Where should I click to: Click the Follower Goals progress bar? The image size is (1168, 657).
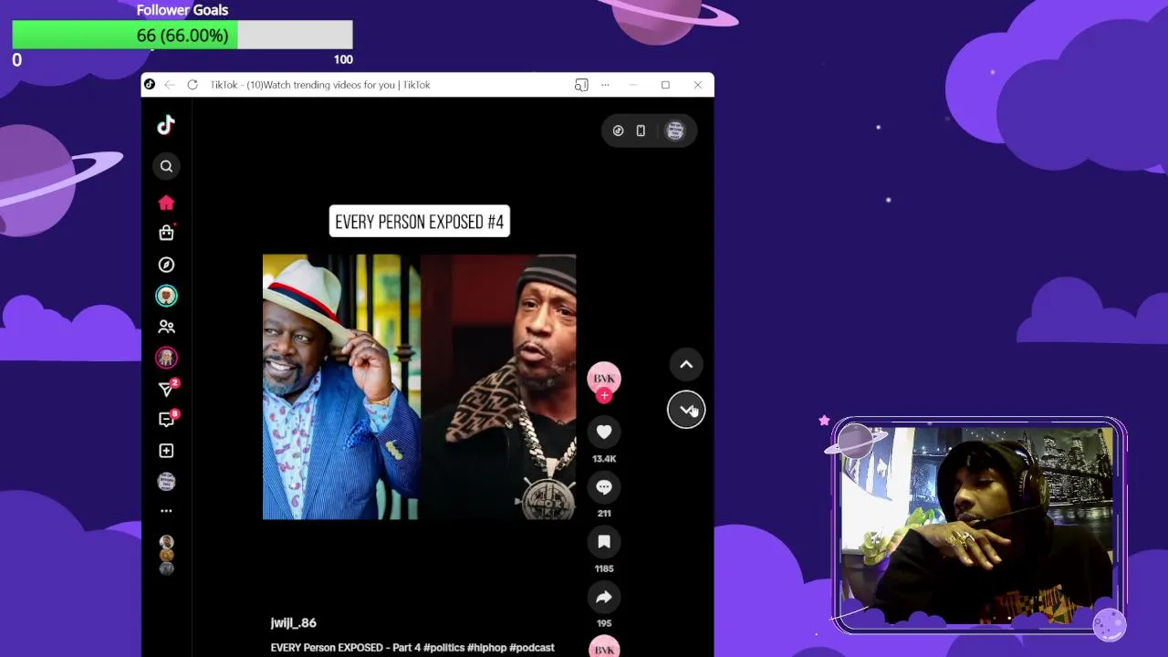pyautogui.click(x=182, y=36)
